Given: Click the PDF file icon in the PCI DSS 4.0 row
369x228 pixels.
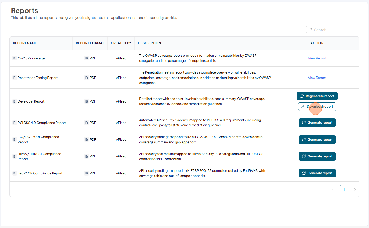Looking at the screenshot, I should pyautogui.click(x=86, y=123).
